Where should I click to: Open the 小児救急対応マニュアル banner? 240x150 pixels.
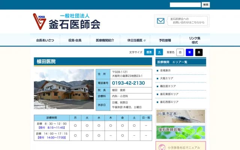point(181,146)
